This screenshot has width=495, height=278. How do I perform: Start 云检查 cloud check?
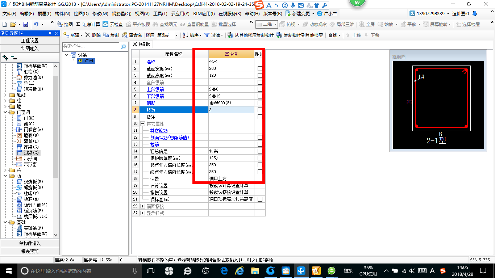(113, 24)
